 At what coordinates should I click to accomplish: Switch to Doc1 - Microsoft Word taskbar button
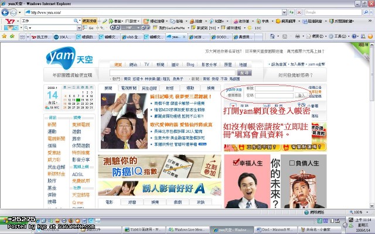click(x=275, y=230)
